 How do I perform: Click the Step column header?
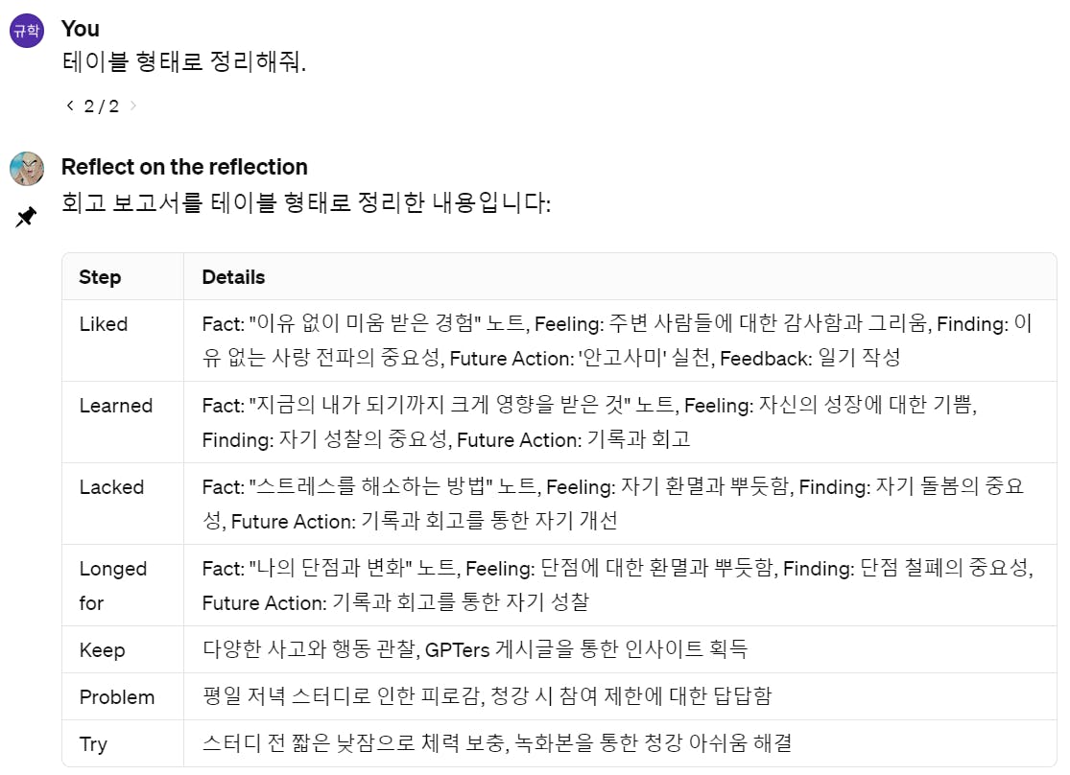(x=100, y=277)
